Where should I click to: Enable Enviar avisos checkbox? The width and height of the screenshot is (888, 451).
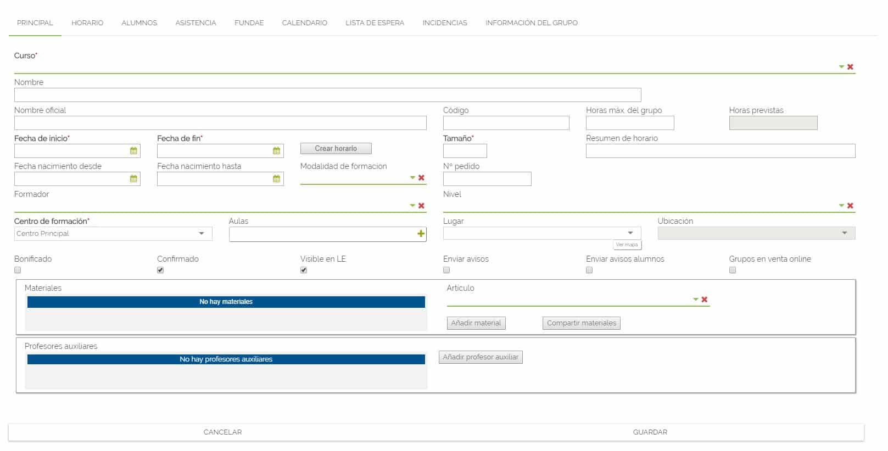click(x=446, y=270)
